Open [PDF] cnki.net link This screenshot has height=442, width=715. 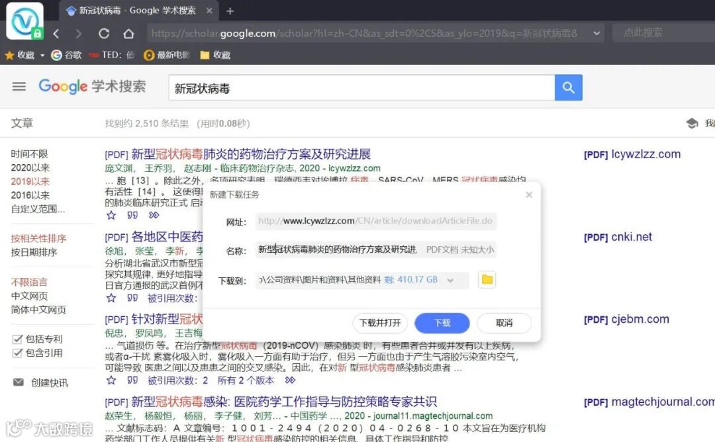click(618, 237)
